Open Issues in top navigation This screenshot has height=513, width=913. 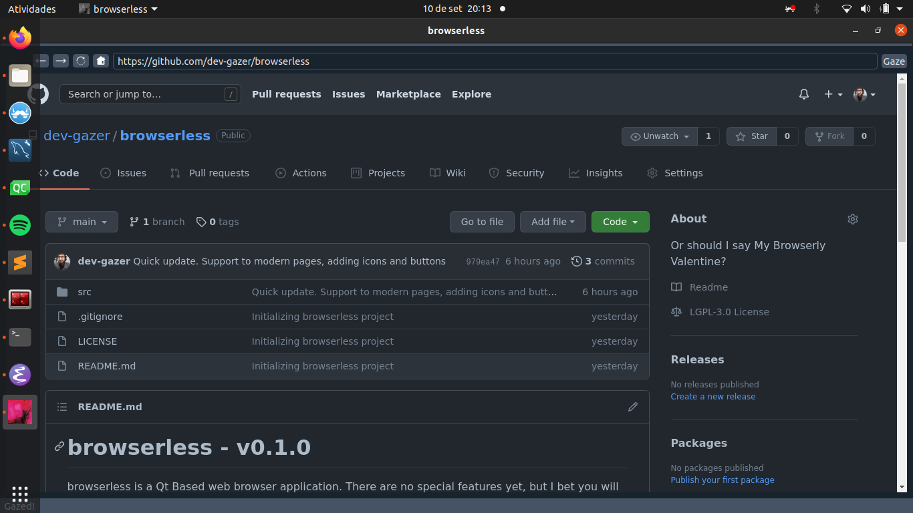pyautogui.click(x=349, y=94)
